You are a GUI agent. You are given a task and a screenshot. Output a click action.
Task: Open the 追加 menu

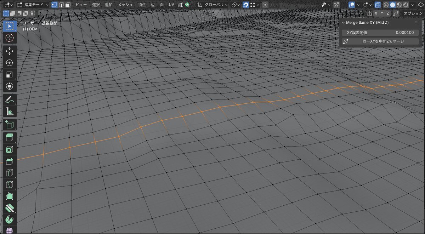coord(109,5)
